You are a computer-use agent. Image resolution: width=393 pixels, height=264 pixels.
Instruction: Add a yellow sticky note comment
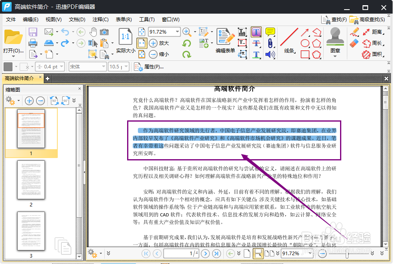270,31
